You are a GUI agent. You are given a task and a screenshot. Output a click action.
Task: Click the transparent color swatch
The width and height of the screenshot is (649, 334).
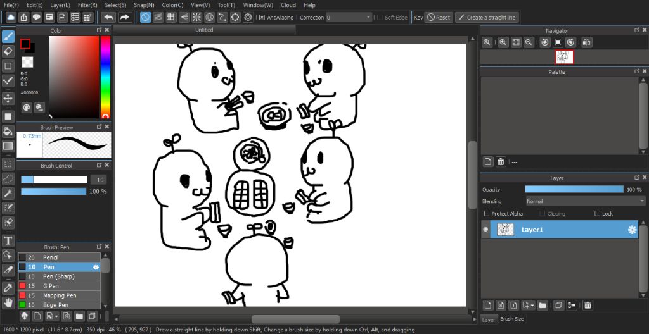click(x=27, y=62)
